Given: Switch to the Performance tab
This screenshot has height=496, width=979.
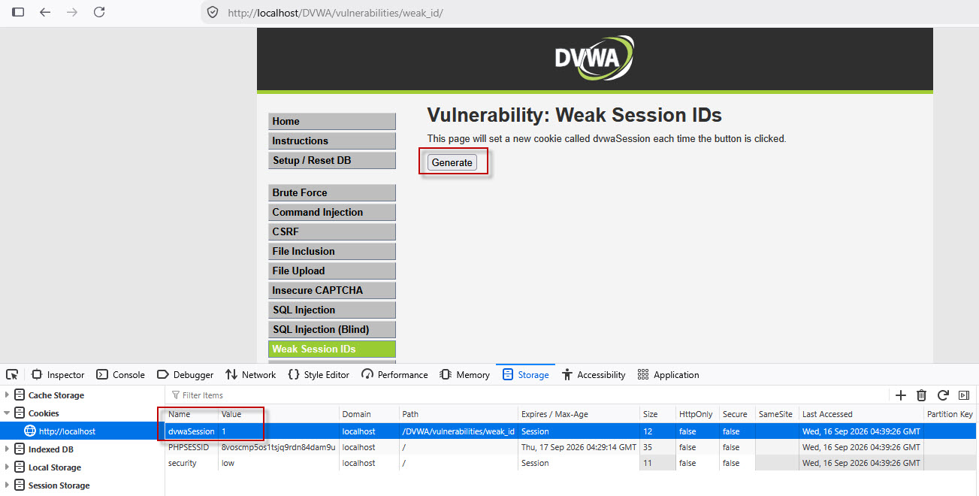Looking at the screenshot, I should [x=394, y=375].
